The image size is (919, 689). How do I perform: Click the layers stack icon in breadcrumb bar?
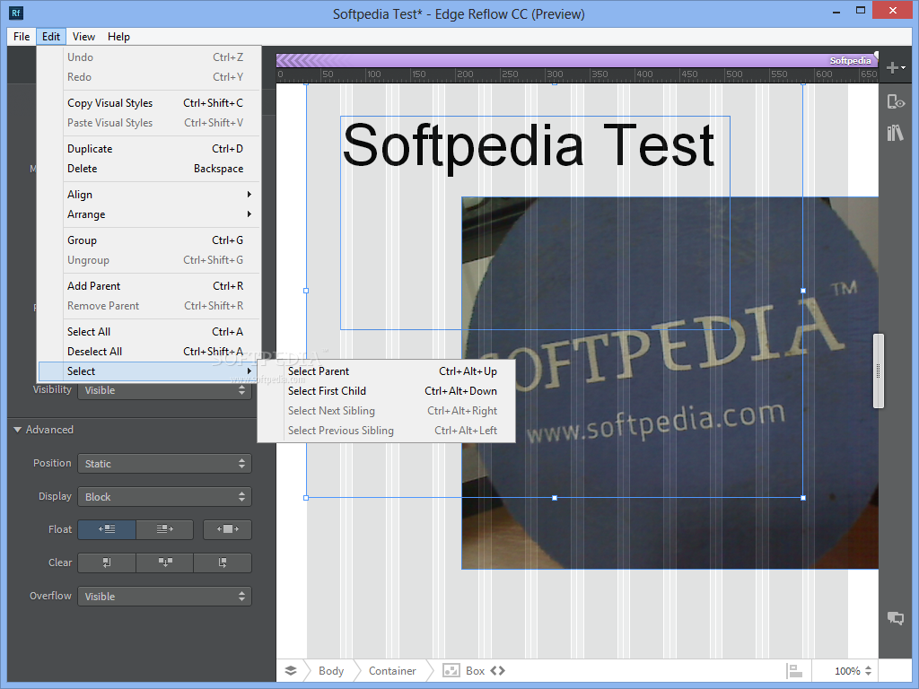[291, 671]
